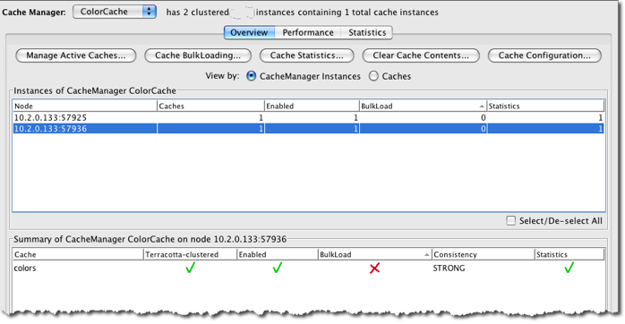This screenshot has height=324, width=625.
Task: Click STRONG consistency value
Action: pos(449,269)
